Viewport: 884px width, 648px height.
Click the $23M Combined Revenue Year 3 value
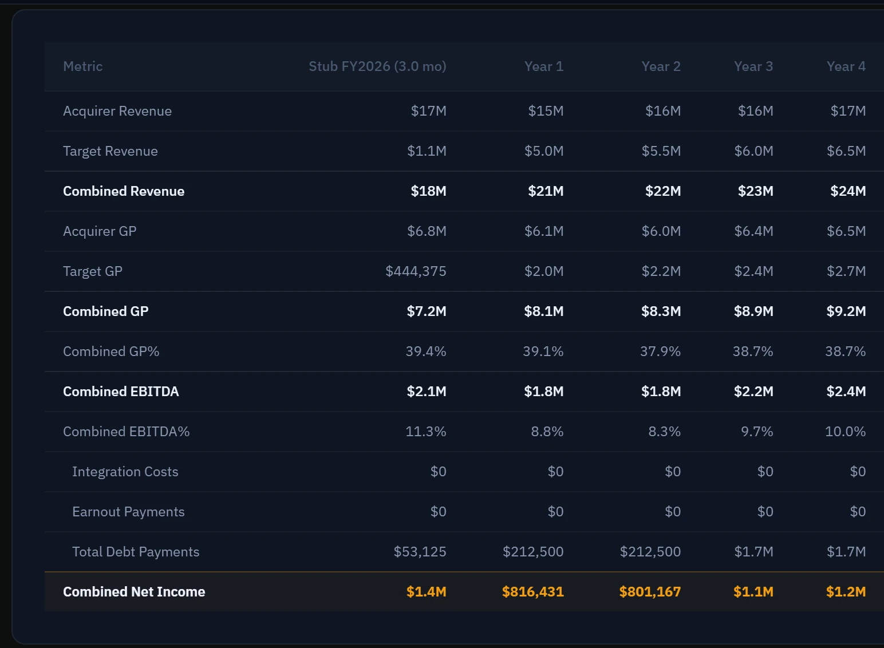(756, 191)
